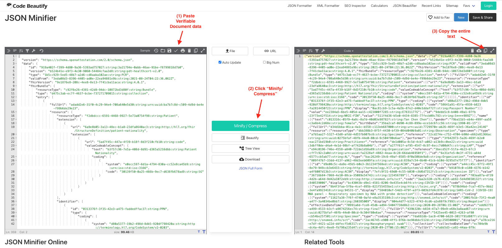This screenshot has height=248, width=502.
Task: Click the Tree View button
Action: pyautogui.click(x=250, y=148)
